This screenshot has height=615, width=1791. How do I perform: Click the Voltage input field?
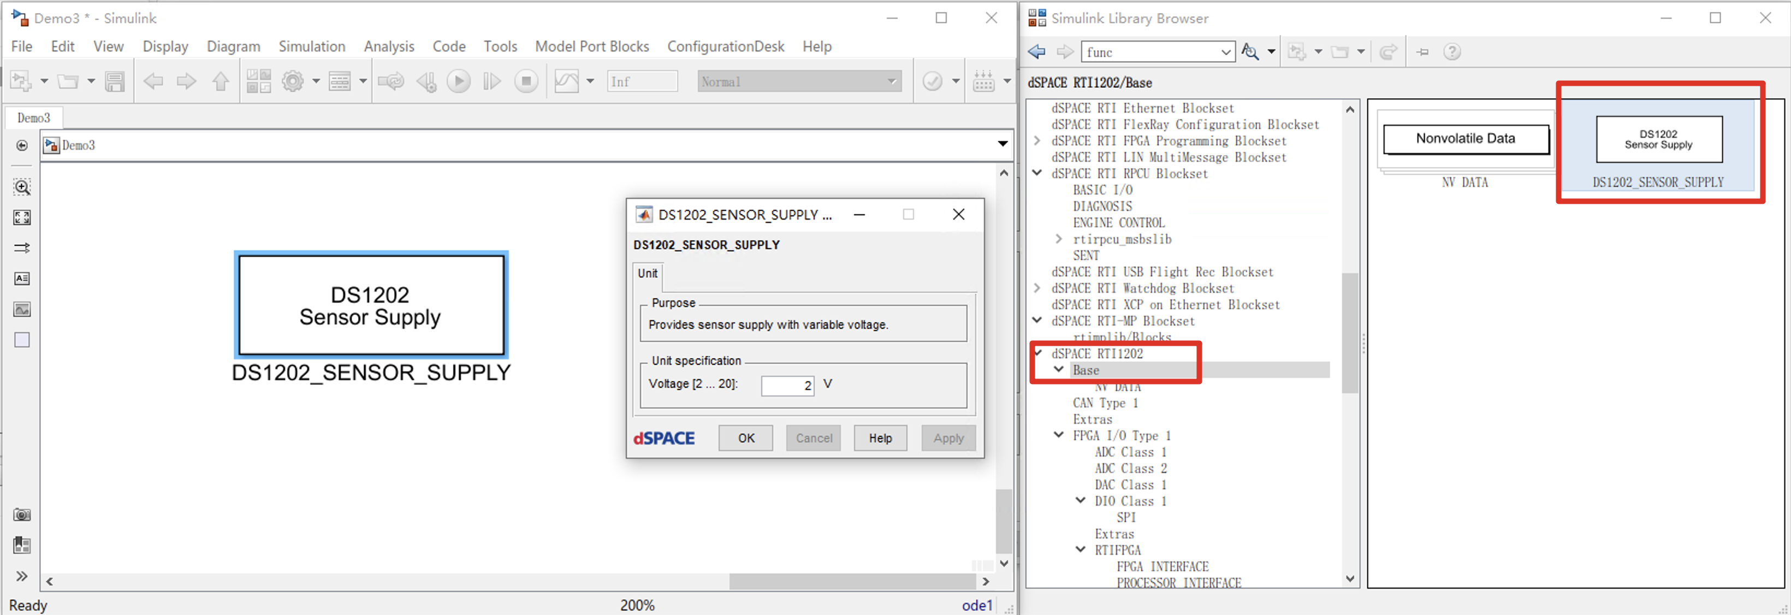787,385
